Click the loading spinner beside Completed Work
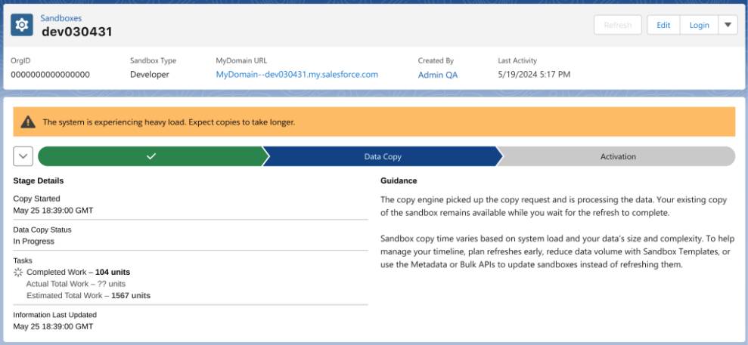Viewport: 748px width, 345px height. click(18, 273)
